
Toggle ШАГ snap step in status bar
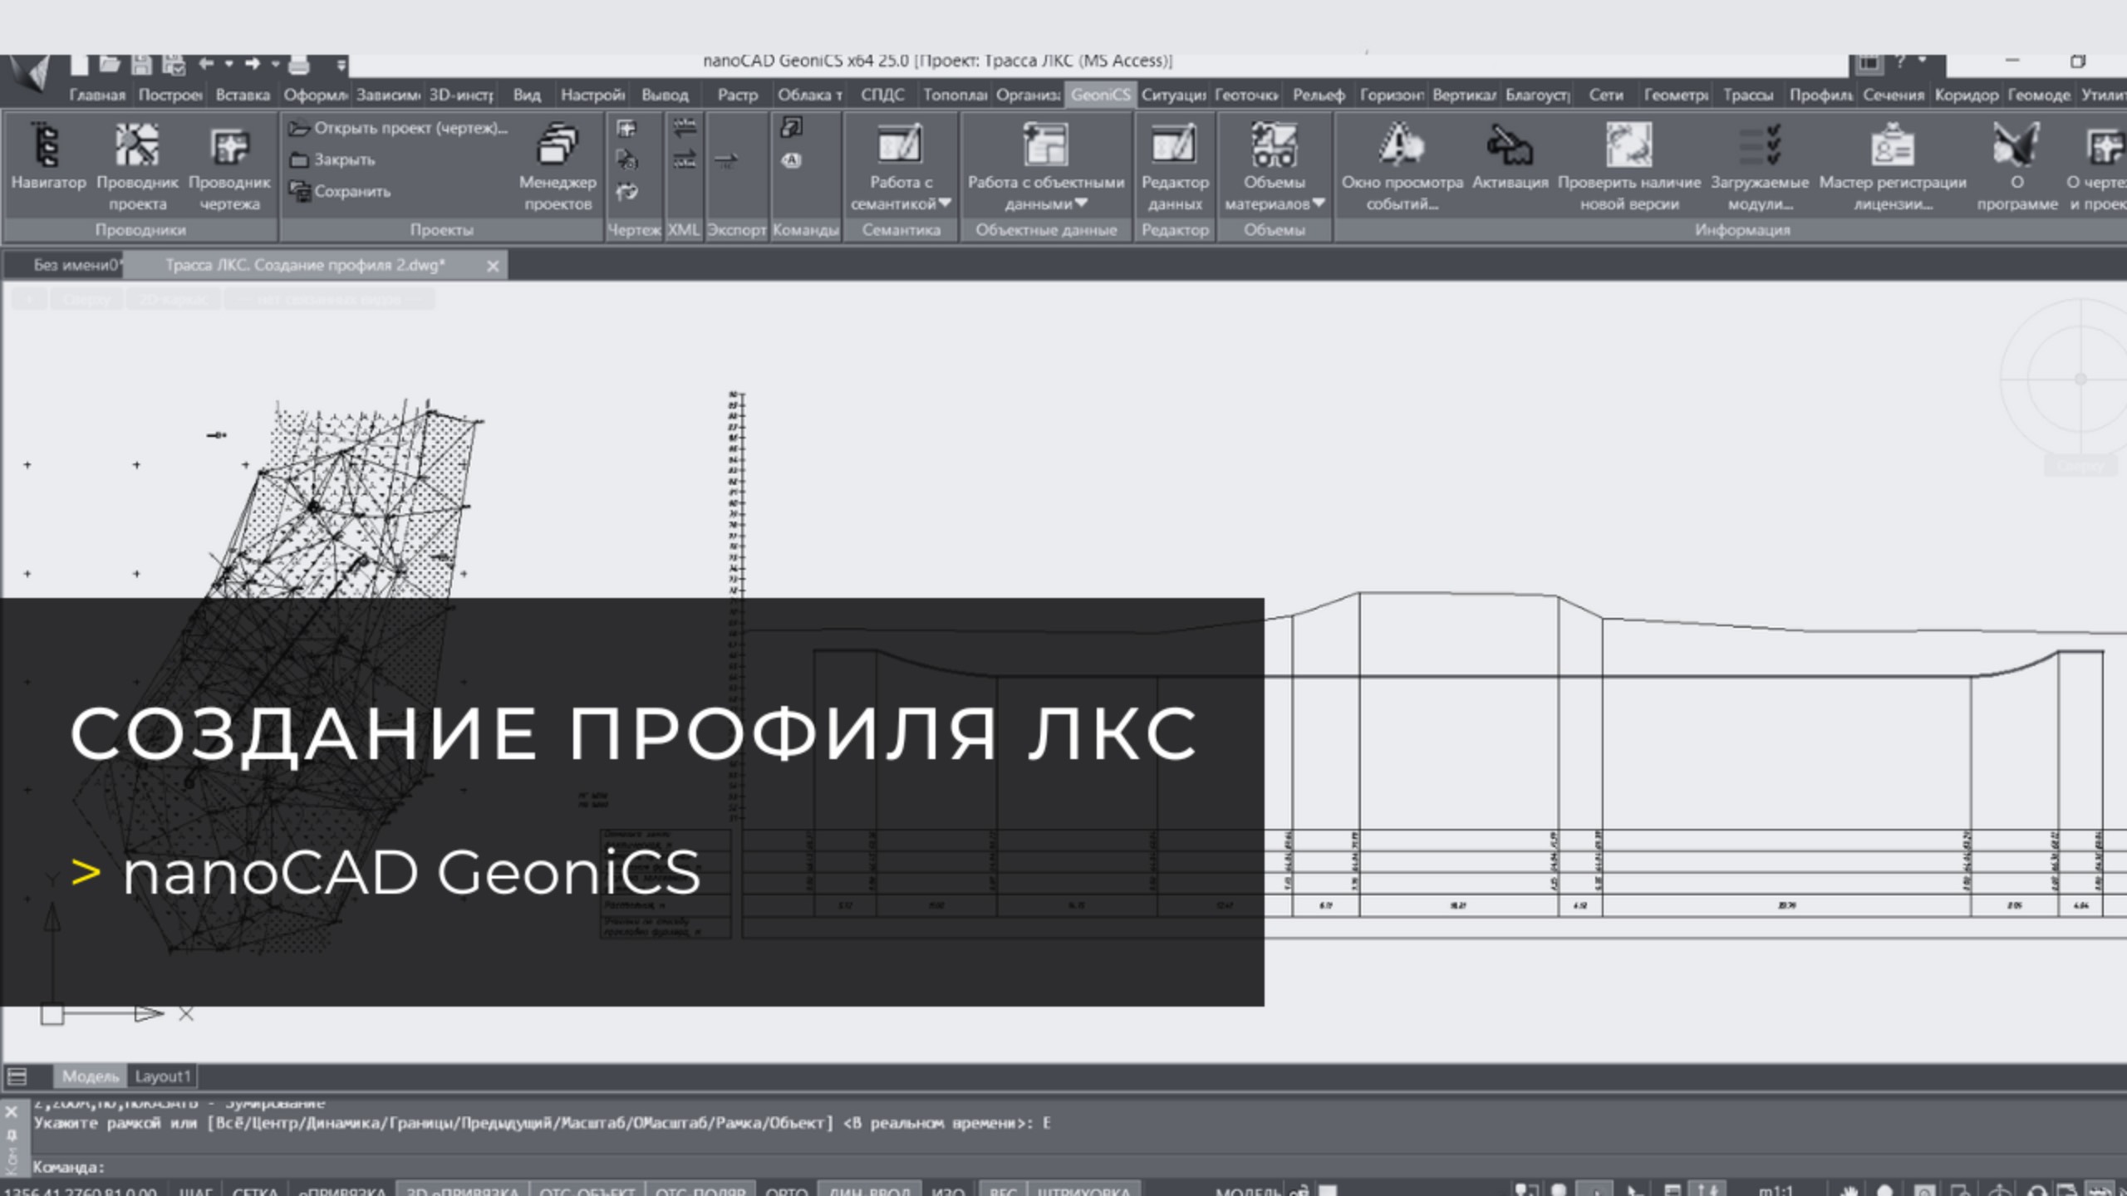click(196, 1191)
